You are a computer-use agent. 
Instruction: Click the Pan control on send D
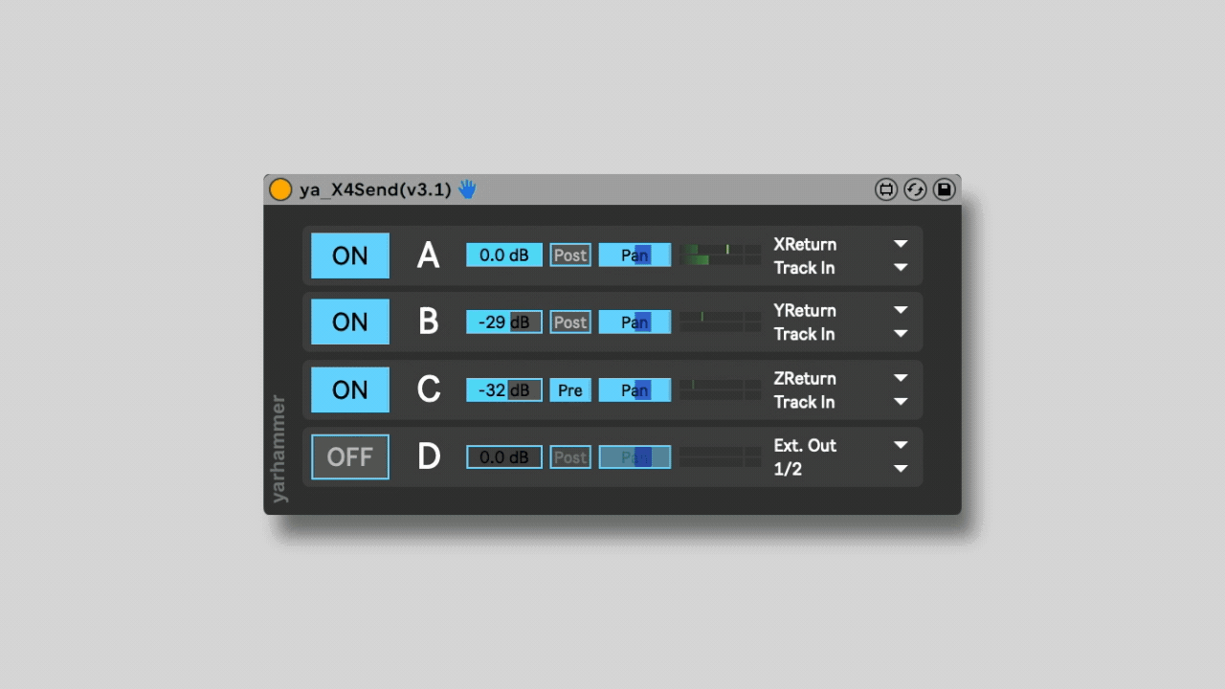(x=635, y=456)
